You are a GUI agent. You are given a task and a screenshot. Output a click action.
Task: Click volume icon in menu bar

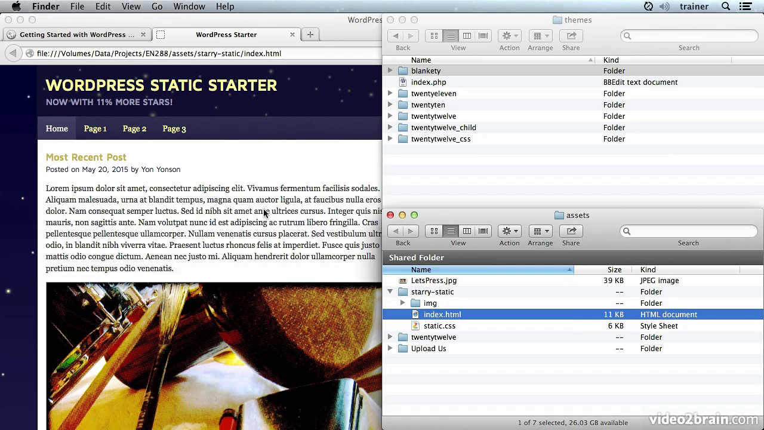(x=664, y=7)
